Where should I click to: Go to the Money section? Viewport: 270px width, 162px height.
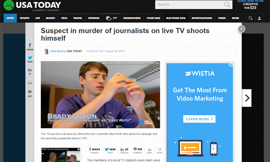point(50,18)
